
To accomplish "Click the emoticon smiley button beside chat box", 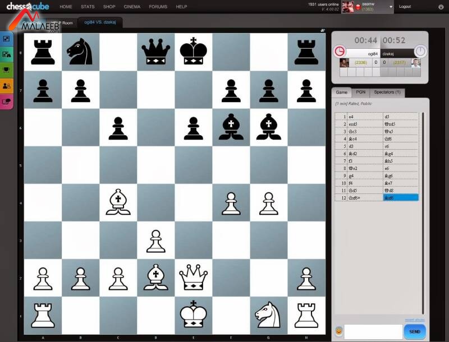I will 339,331.
